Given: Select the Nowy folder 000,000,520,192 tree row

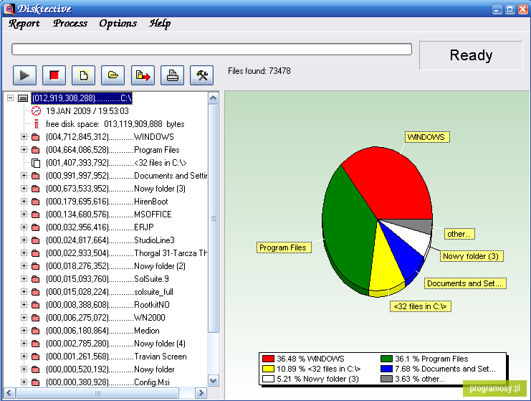Looking at the screenshot, I should pyautogui.click(x=110, y=369).
